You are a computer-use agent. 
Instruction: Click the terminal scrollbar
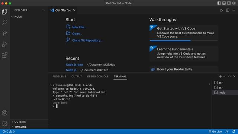pos(210,84)
